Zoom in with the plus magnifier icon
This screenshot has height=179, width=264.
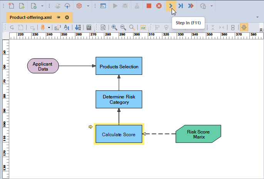point(114,27)
